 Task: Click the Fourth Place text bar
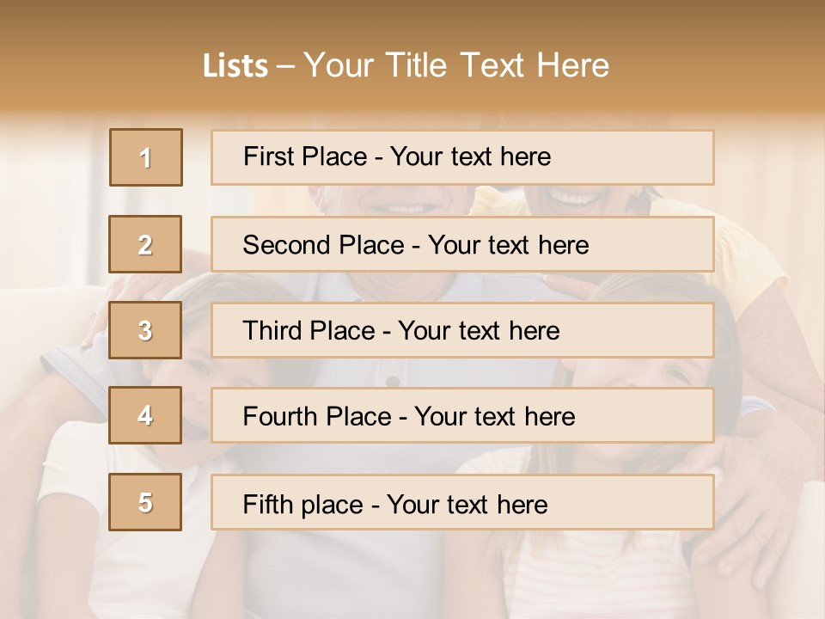(462, 416)
